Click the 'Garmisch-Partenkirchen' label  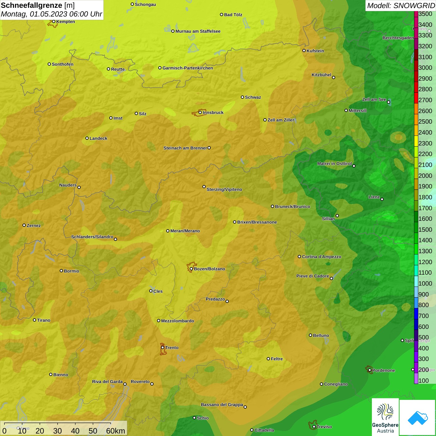[188, 68]
